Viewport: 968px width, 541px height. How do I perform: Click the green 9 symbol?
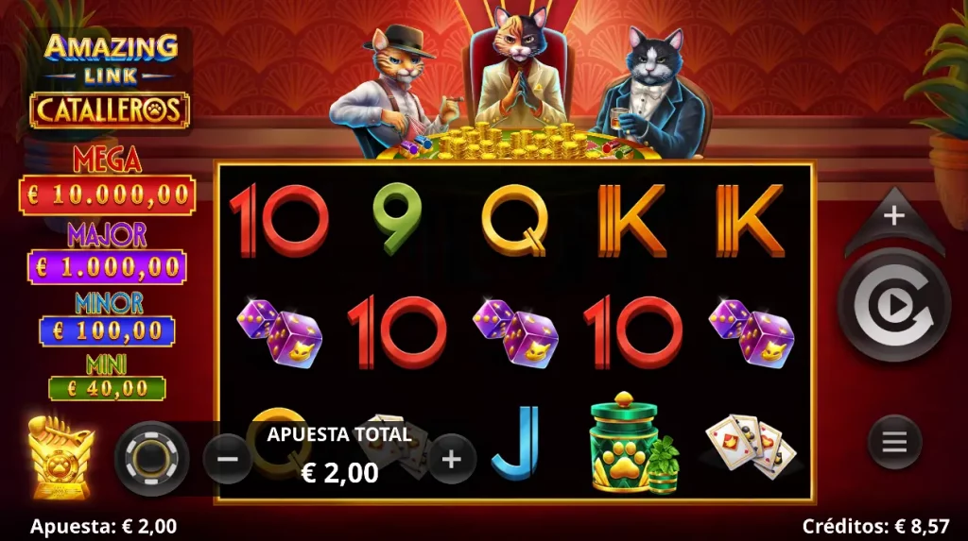tap(398, 219)
